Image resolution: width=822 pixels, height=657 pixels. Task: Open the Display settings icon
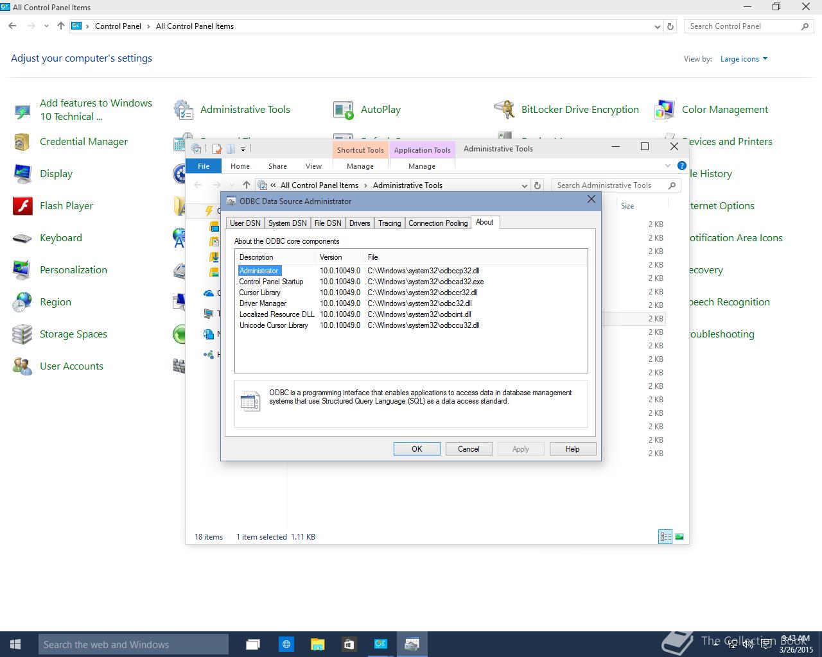(22, 174)
